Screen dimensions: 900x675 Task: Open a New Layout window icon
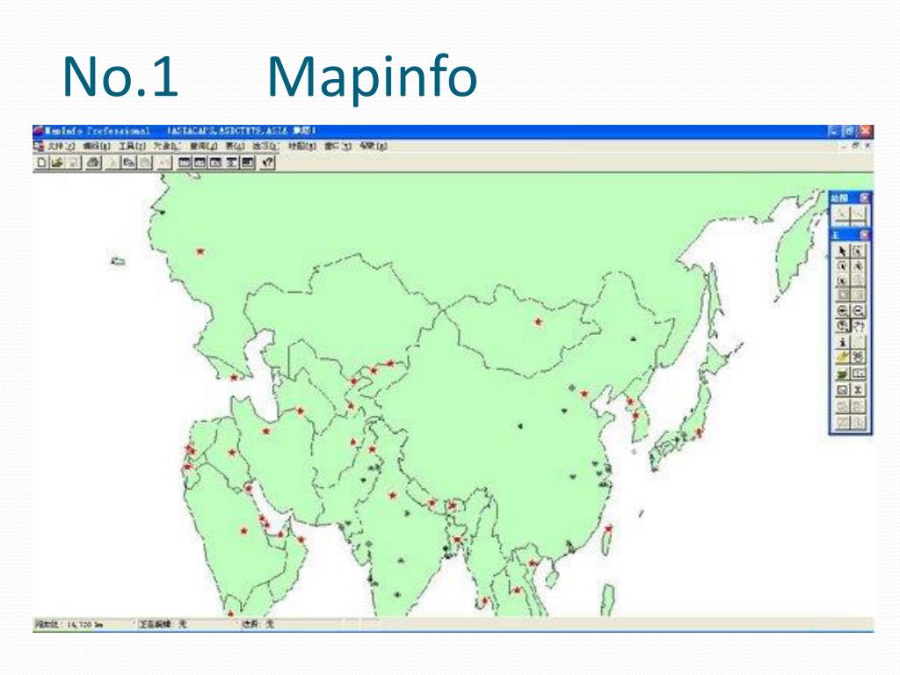(231, 163)
